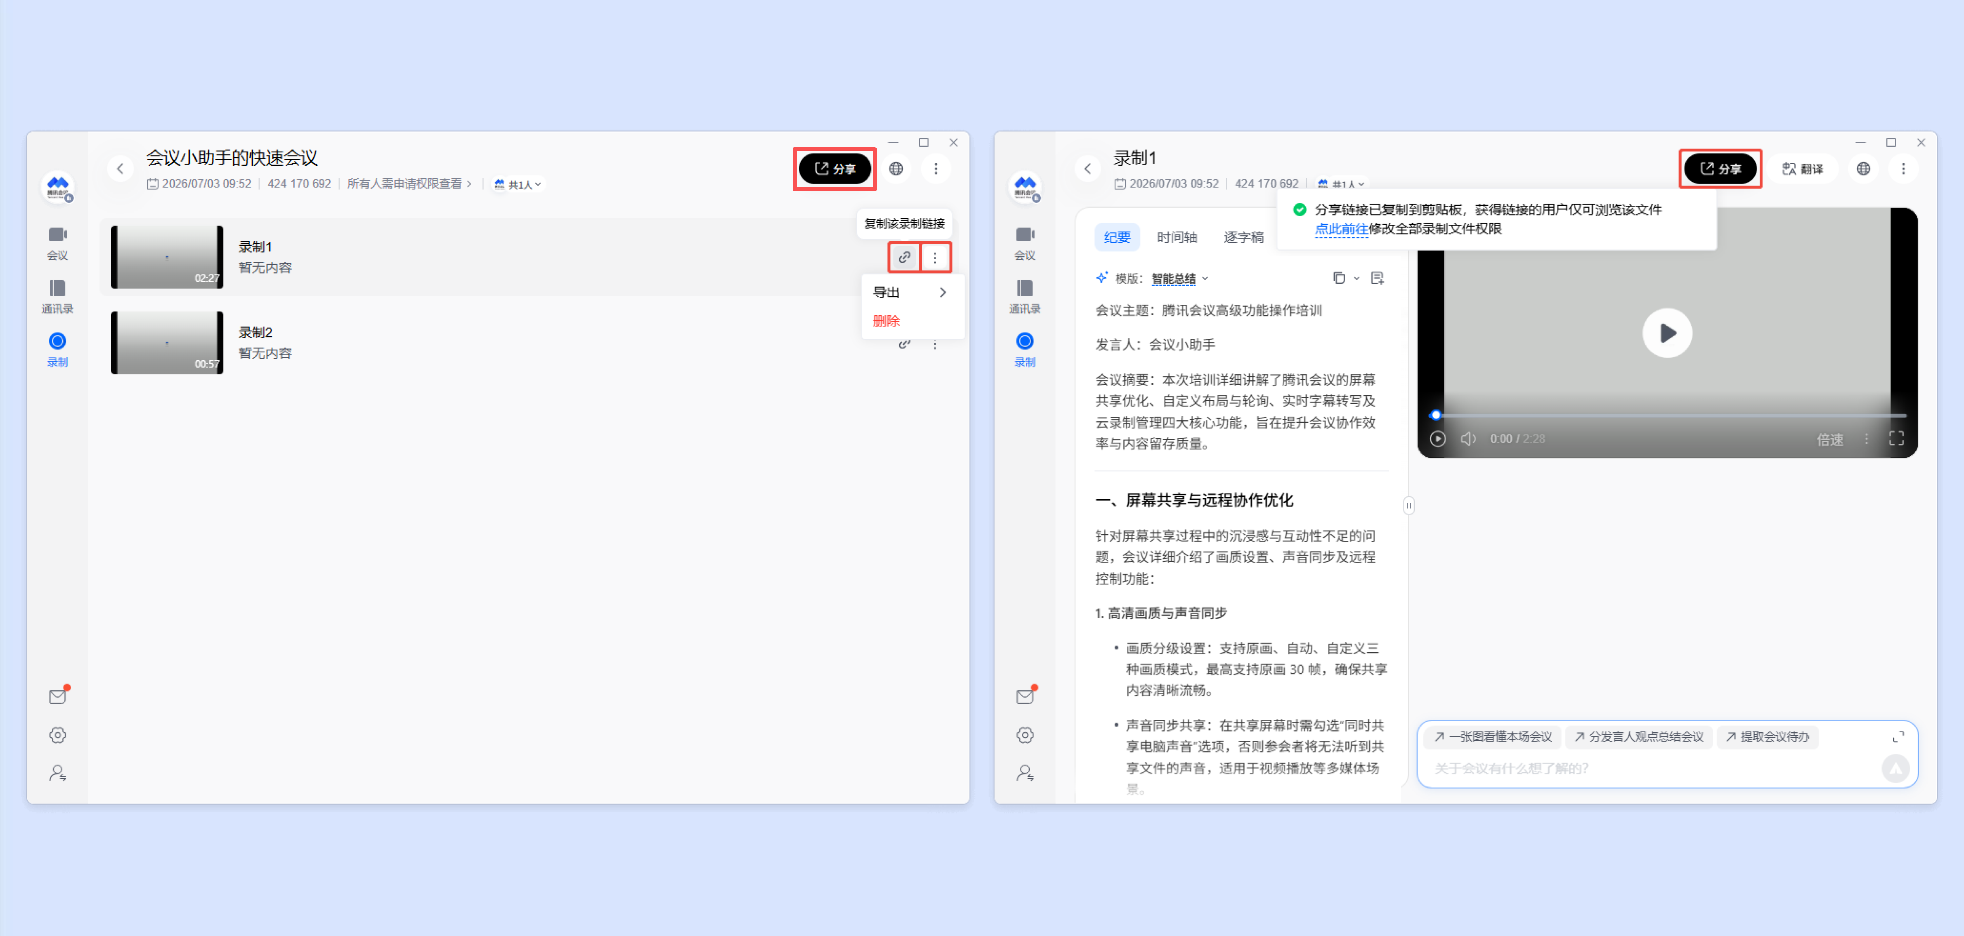1964x936 pixels.
Task: Open the mail inbox in left window sidebar
Action: (x=58, y=696)
